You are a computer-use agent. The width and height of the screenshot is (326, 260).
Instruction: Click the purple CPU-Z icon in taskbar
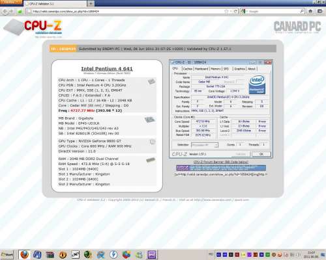(x=152, y=255)
